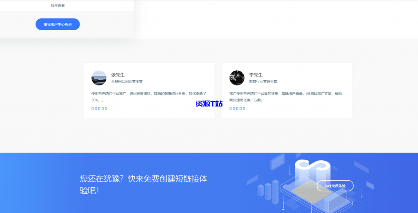Click the 前往用户中心购买 button

(x=58, y=24)
